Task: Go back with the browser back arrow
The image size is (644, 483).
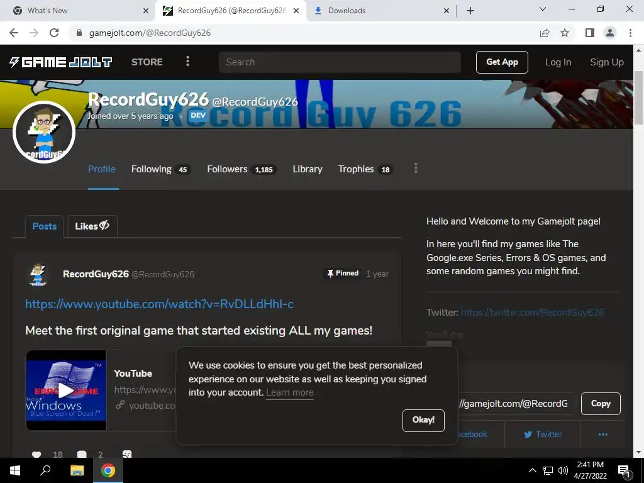Action: click(x=14, y=33)
